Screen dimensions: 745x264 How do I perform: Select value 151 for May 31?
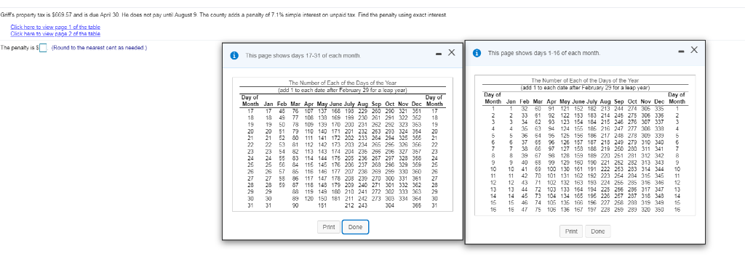(322, 205)
